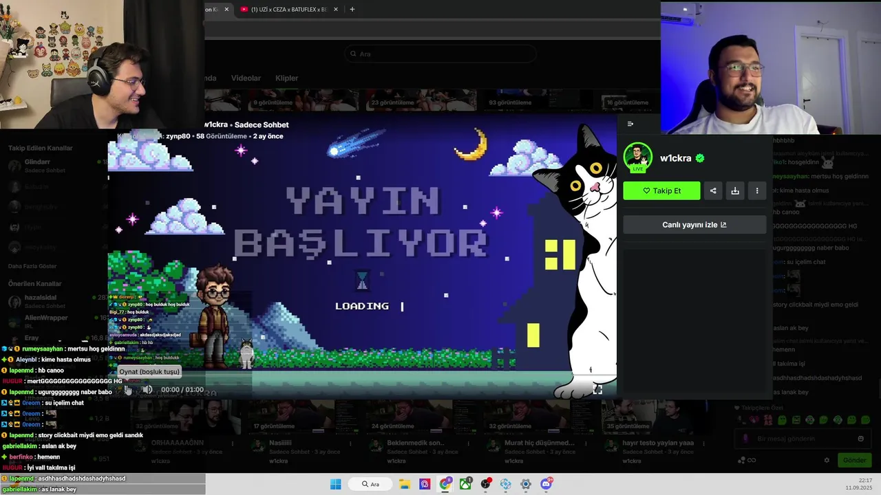Image resolution: width=881 pixels, height=495 pixels.
Task: Open OBS Studio from the taskbar
Action: [486, 484]
